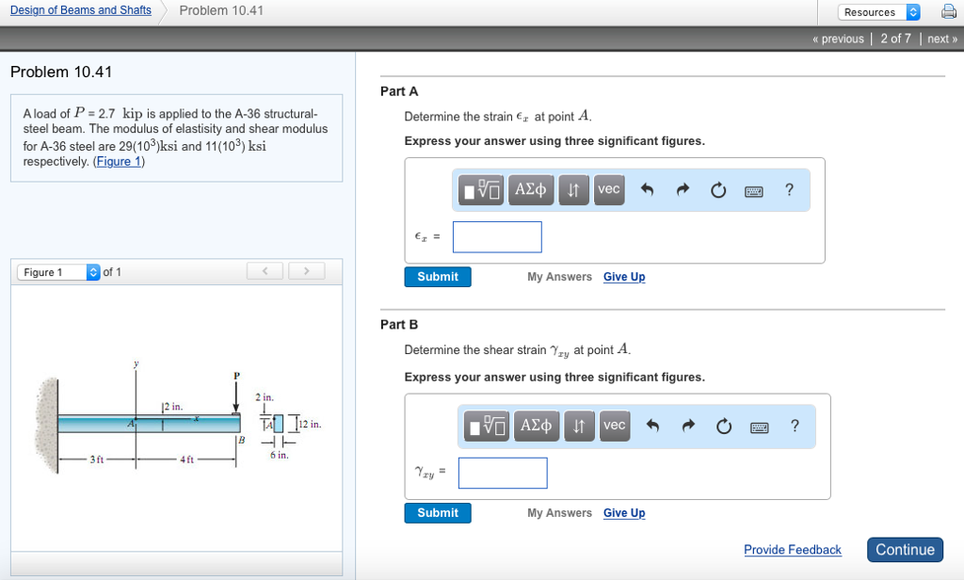Screen dimensions: 964x580
Task: Redo edit in Part B editor
Action: pos(688,426)
